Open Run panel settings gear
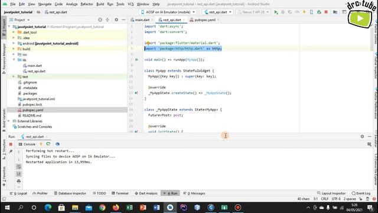Viewport: 378px width, 213px height. pyautogui.click(x=362, y=137)
